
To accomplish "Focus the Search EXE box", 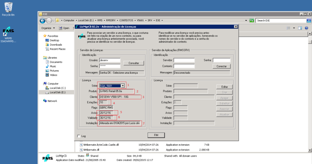I will pyautogui.click(x=281, y=20).
